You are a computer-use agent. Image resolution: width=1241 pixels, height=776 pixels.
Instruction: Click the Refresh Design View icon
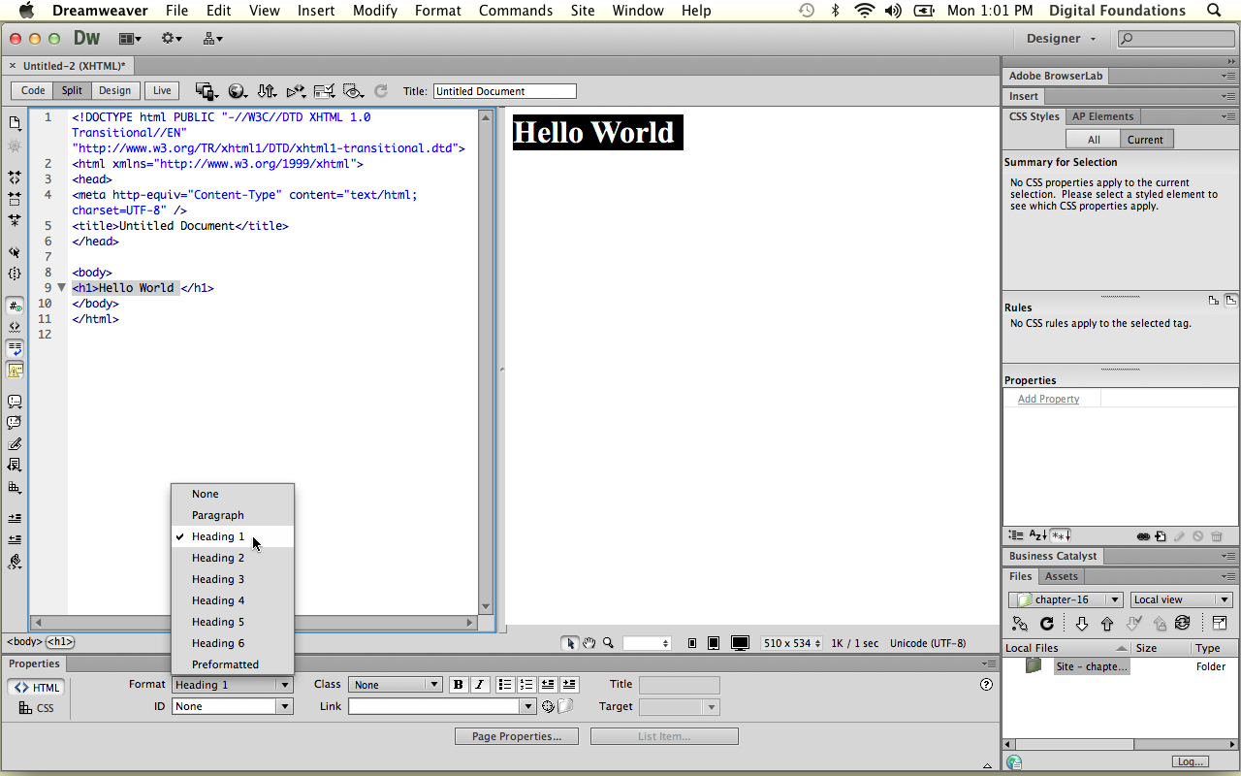point(380,90)
